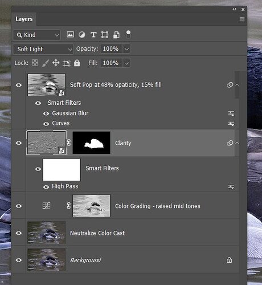Collapse the Clarity layer smart filters
Screen dimensions: 262x285
coord(237,143)
